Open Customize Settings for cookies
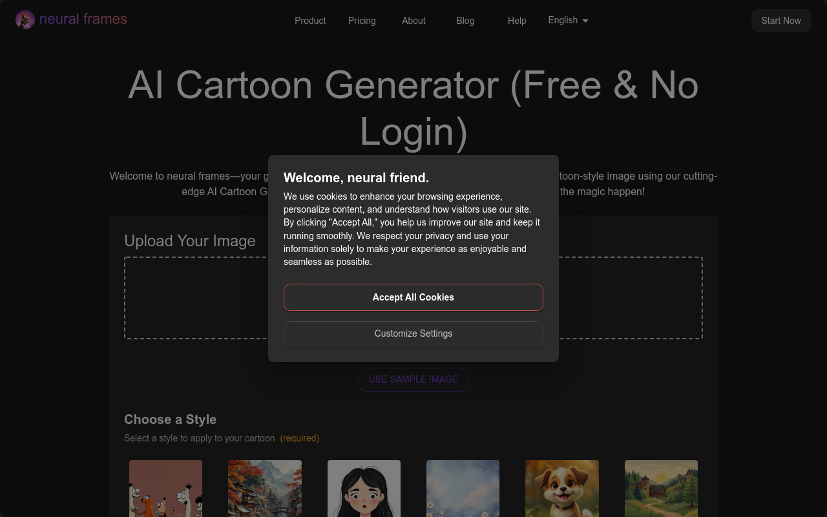This screenshot has height=517, width=827. click(413, 333)
